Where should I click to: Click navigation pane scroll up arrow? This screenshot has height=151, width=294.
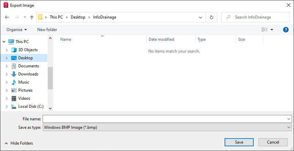coord(50,38)
